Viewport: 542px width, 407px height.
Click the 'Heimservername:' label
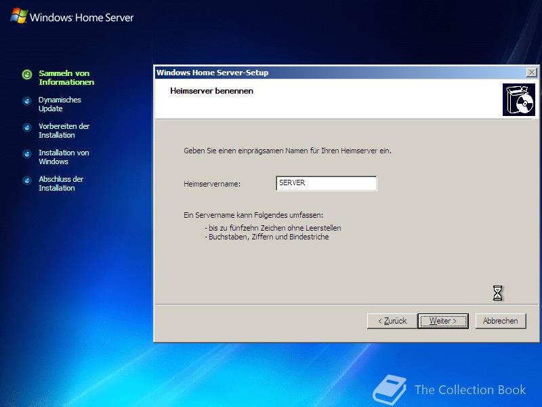point(212,184)
